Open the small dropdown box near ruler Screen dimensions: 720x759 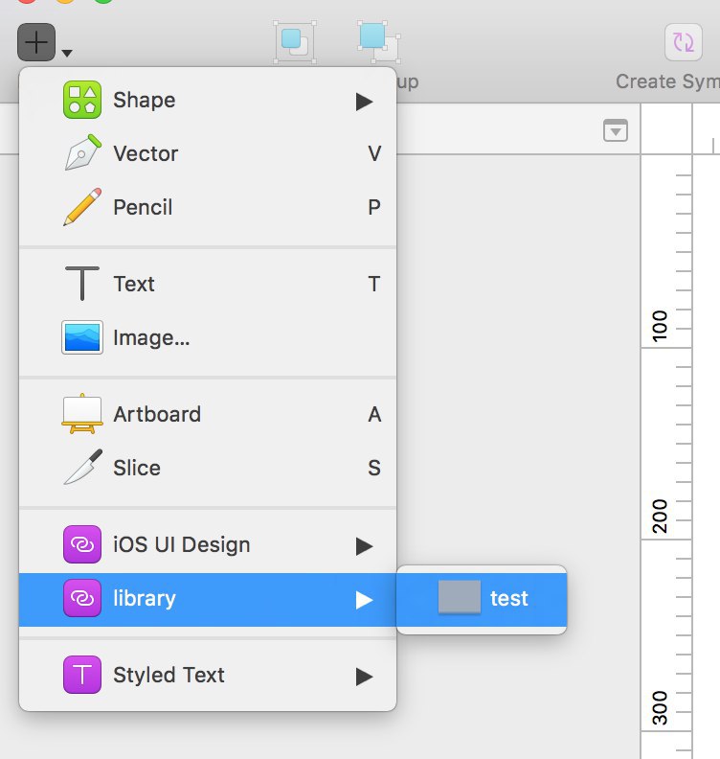[616, 130]
